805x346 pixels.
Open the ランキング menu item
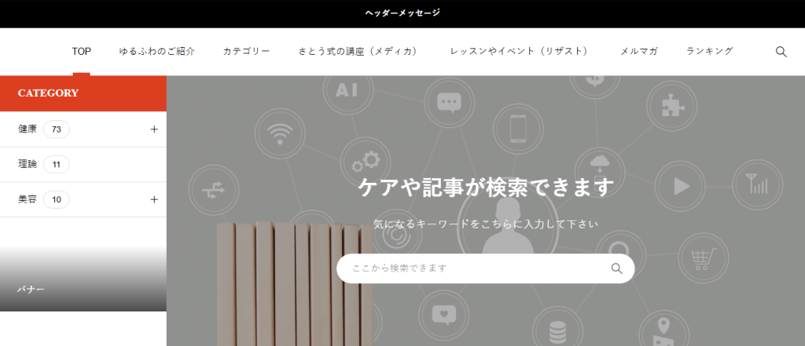point(709,52)
